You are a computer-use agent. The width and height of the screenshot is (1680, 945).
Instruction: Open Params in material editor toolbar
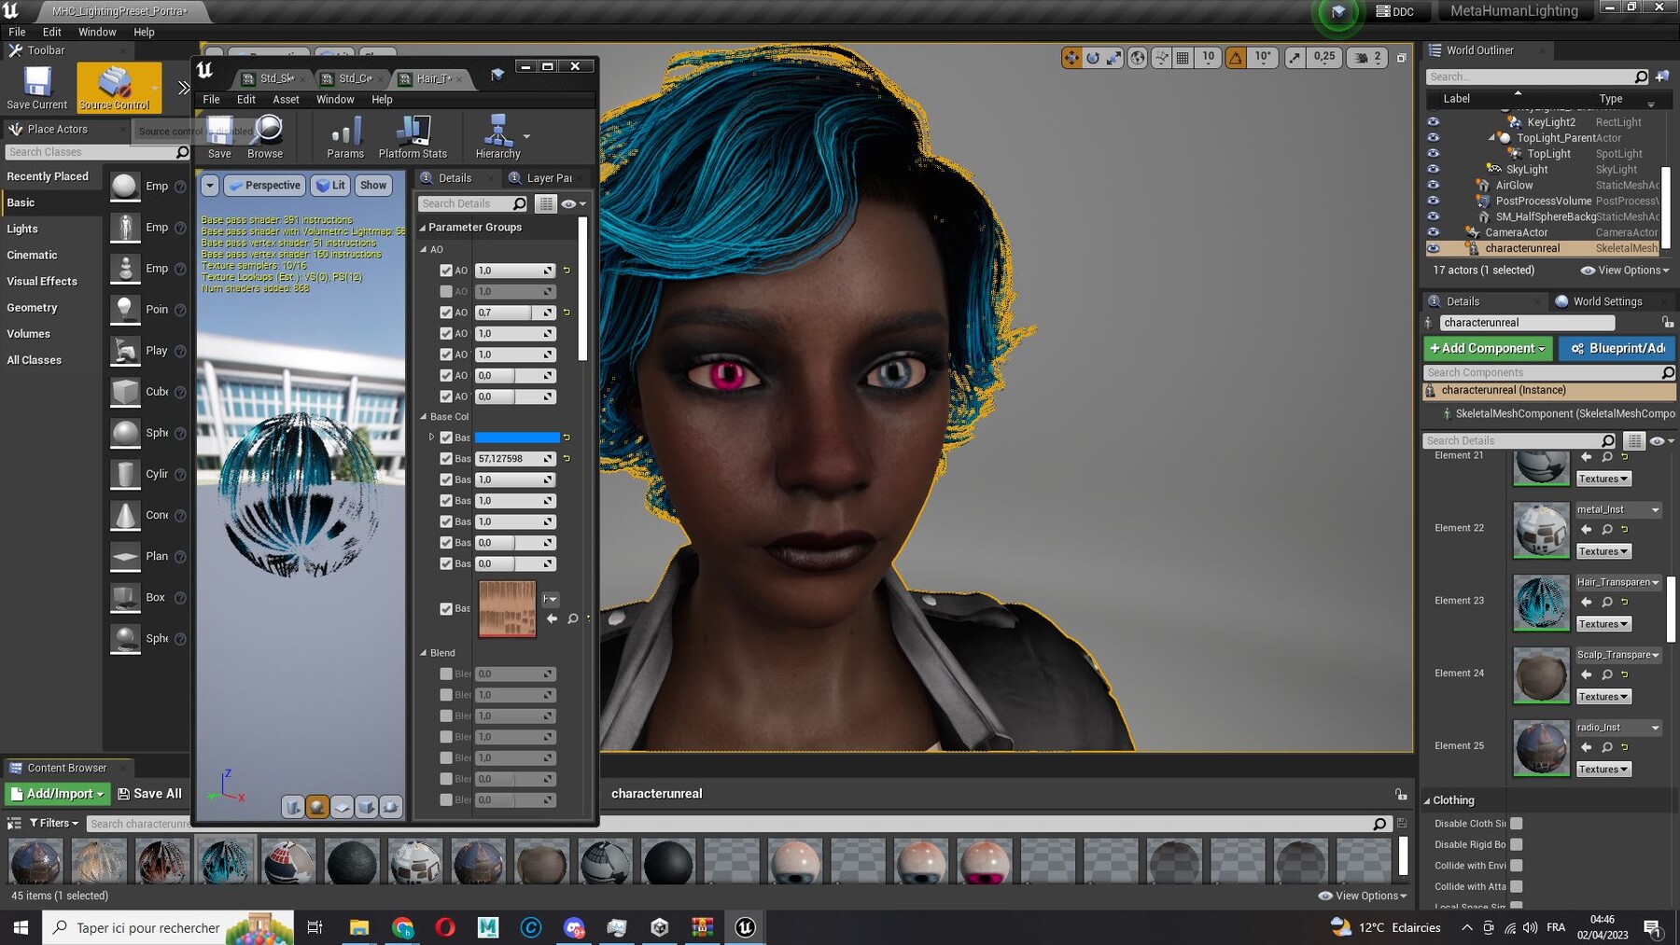tap(345, 137)
